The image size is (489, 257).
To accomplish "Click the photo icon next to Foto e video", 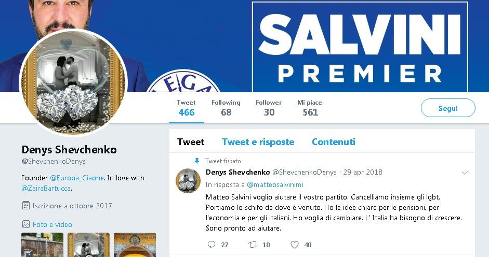I will pyautogui.click(x=26, y=224).
